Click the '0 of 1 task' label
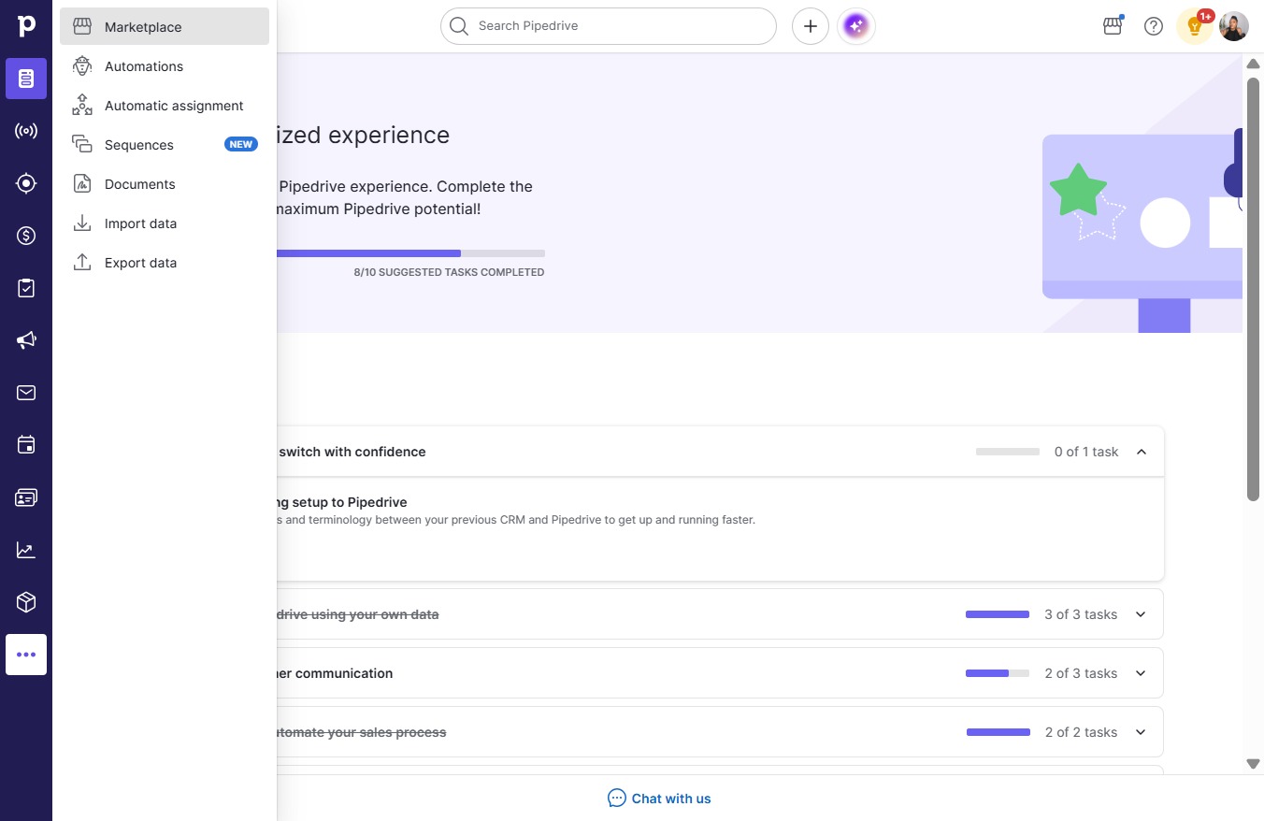Viewport: 1264px width, 821px height. point(1086,452)
